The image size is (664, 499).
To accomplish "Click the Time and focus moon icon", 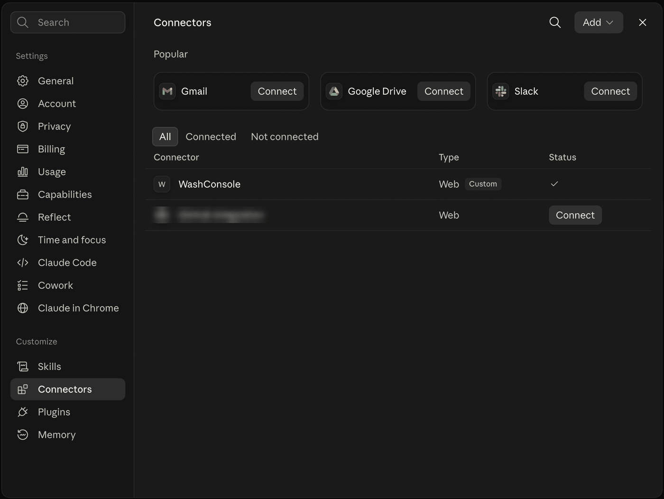I will click(23, 240).
